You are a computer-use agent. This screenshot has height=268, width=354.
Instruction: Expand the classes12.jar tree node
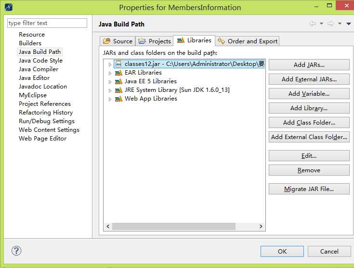tap(110, 65)
